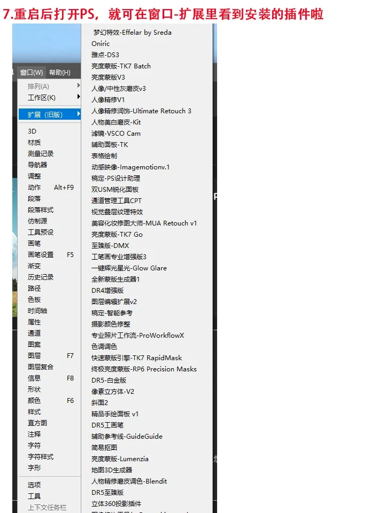The image size is (385, 513).
Task: Open the DR5-白金版 extension
Action: (109, 380)
